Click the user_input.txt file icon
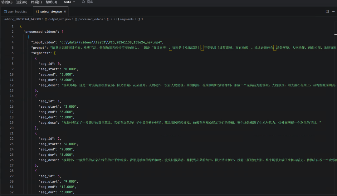Screen dimensions: 337x196 pos(5,12)
